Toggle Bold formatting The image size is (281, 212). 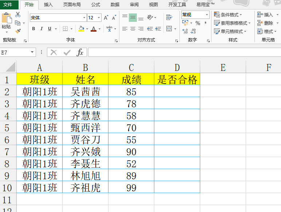pyautogui.click(x=33, y=29)
